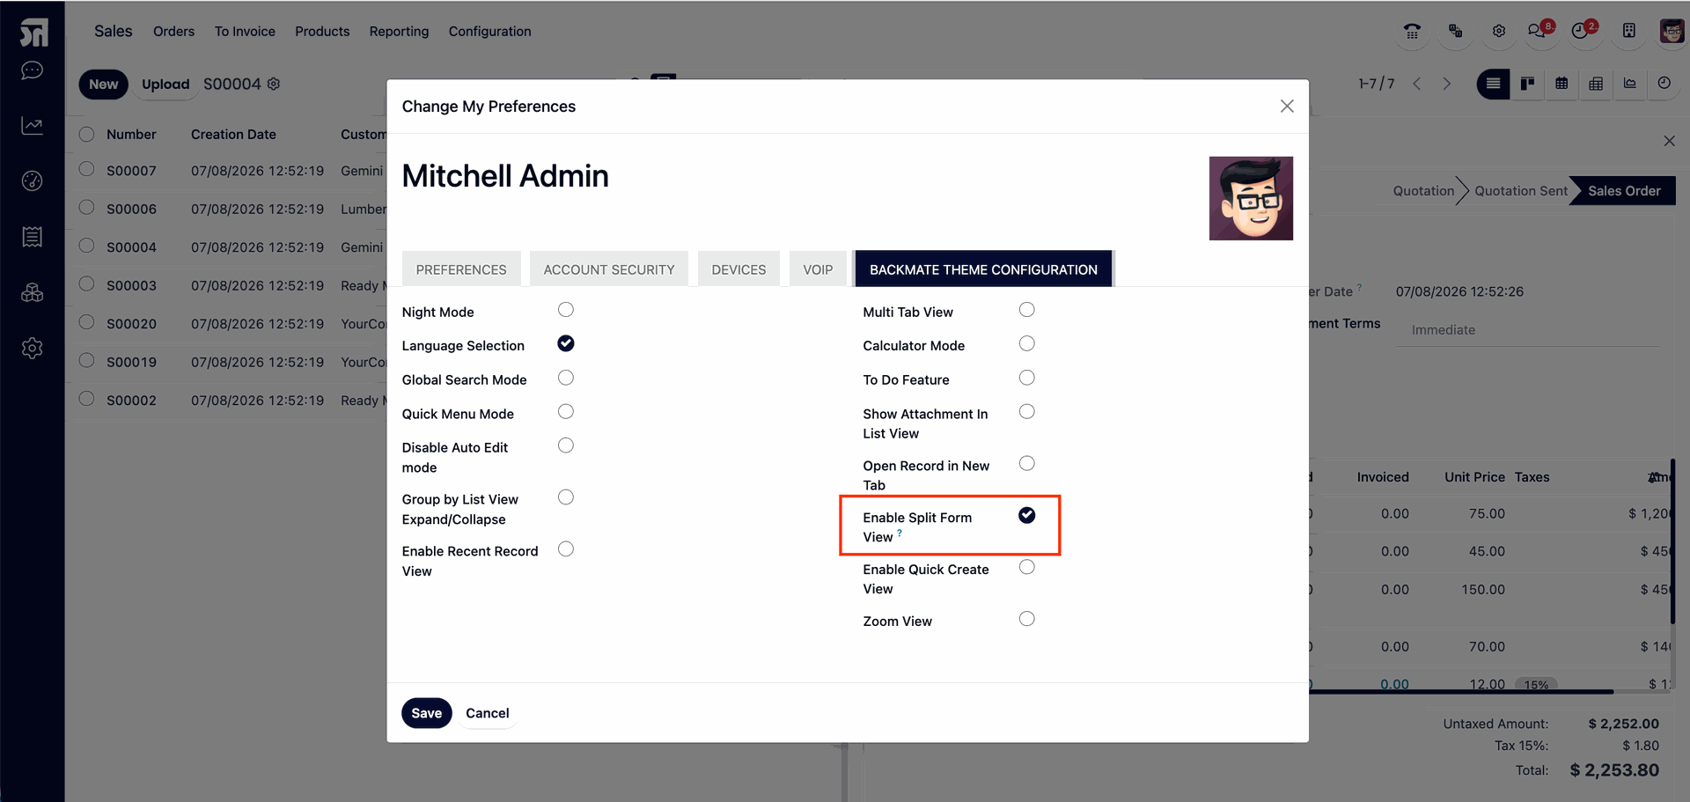Enable the Night Mode checkbox

click(566, 310)
